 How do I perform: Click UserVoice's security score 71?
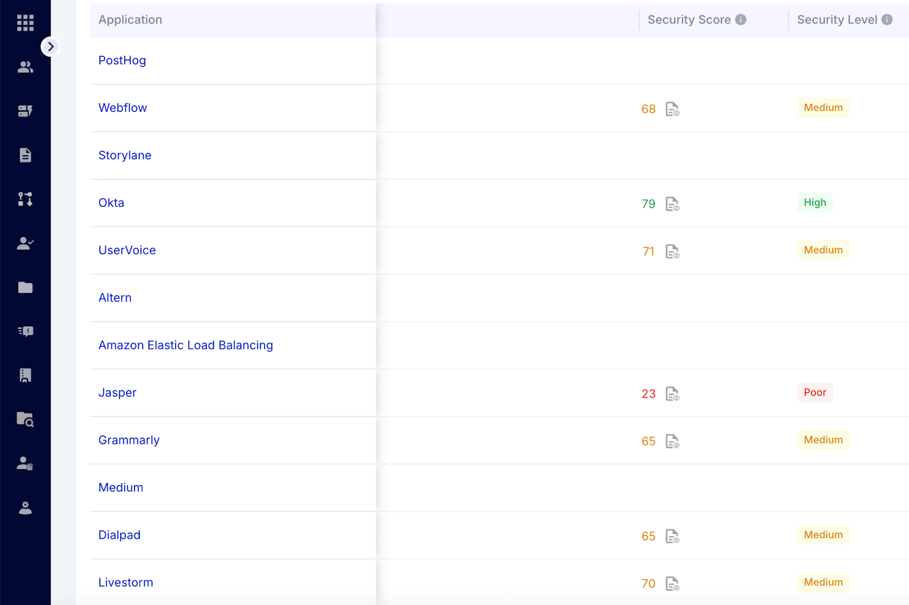(649, 252)
